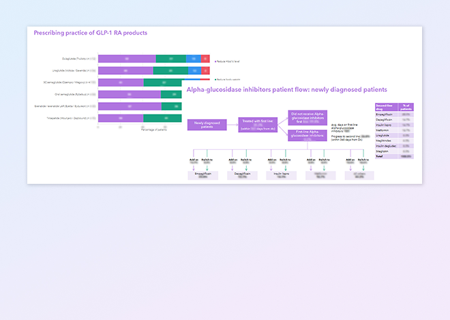450x320 pixels.
Task: Select the Insulin degludec row in the table
Action: tap(394, 146)
